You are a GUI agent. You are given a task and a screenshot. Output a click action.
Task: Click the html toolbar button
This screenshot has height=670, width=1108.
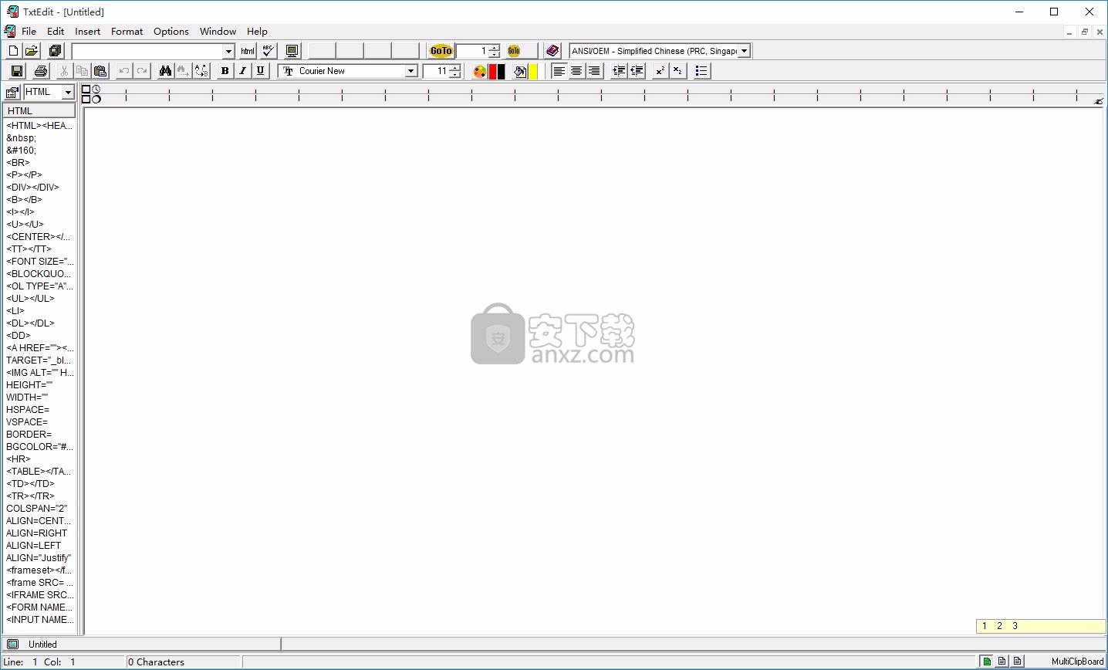(x=248, y=51)
